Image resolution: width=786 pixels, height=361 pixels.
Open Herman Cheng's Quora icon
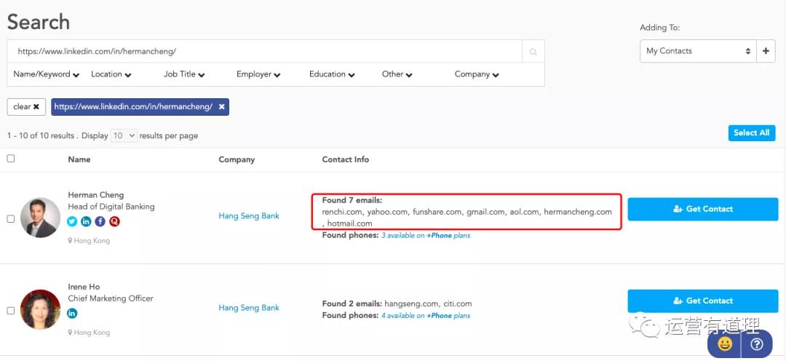click(x=114, y=221)
